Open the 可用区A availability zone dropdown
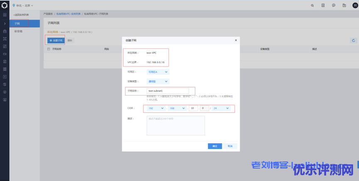 (157, 71)
